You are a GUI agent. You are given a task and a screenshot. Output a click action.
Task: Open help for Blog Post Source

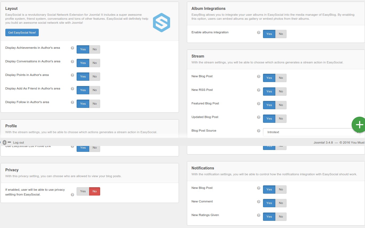(x=258, y=131)
